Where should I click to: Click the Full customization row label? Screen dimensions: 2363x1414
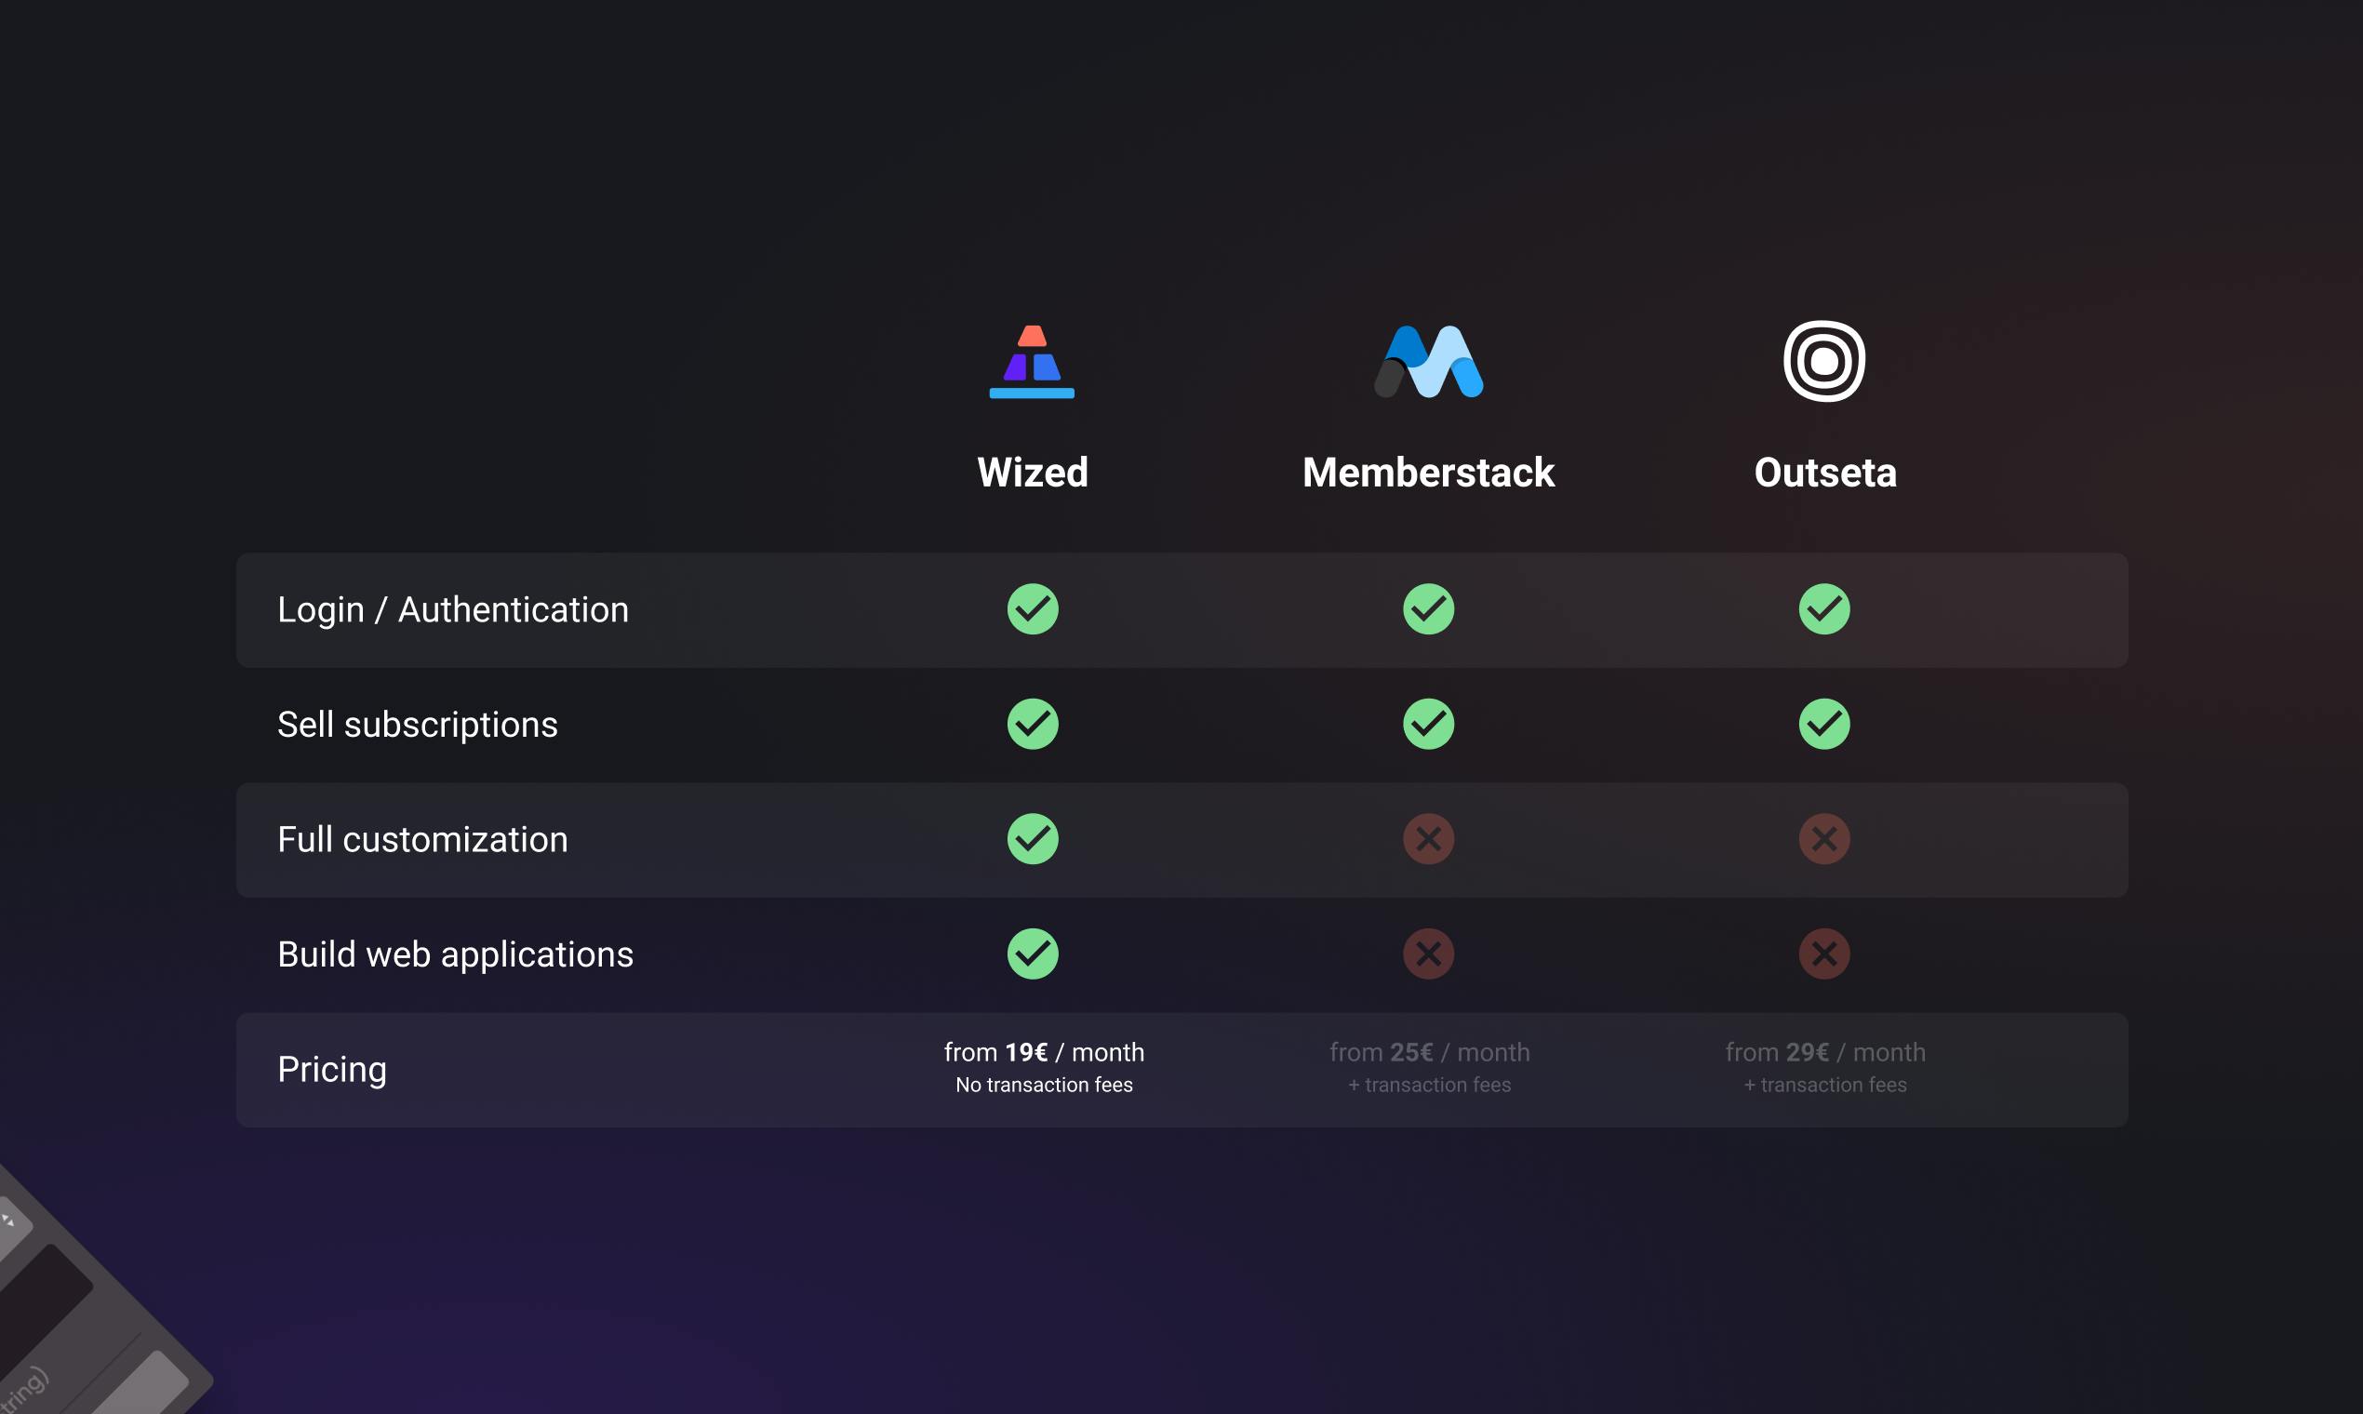click(422, 839)
